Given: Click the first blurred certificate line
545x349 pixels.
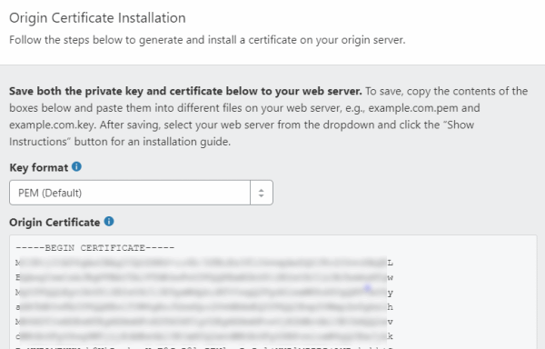Looking at the screenshot, I should coord(204,263).
